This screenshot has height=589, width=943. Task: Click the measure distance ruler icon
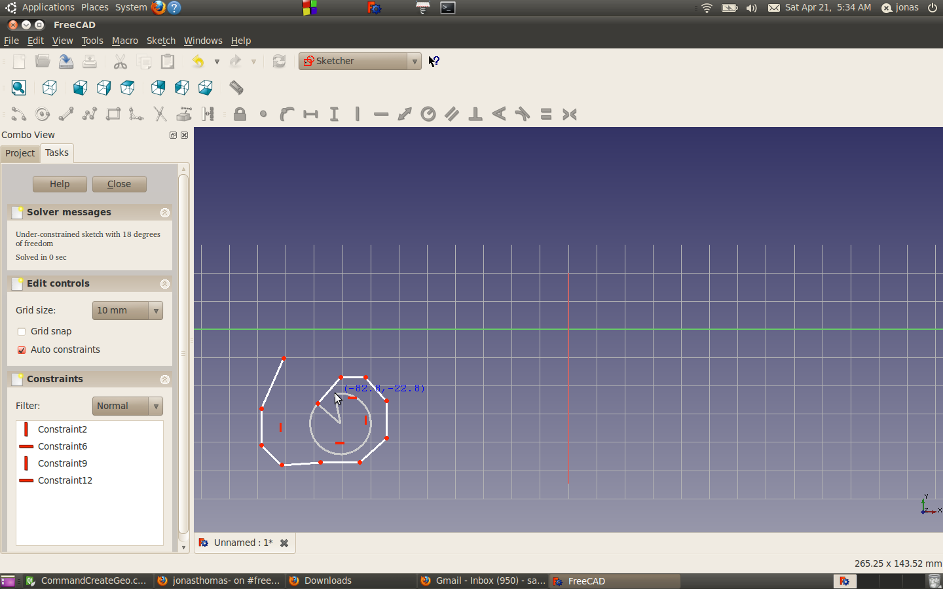236,88
